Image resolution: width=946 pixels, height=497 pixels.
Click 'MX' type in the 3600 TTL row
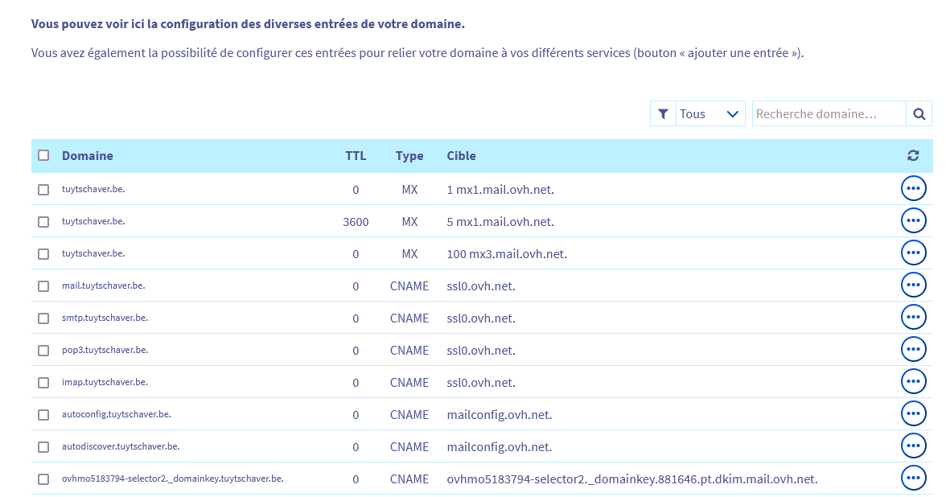(409, 222)
